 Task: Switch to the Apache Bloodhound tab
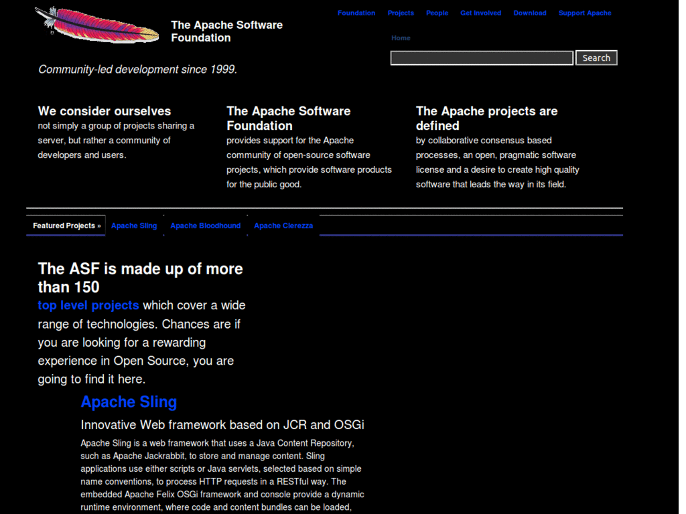pyautogui.click(x=205, y=226)
